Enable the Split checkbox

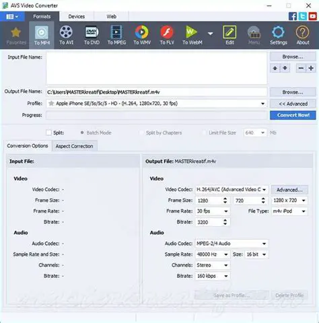48,133
